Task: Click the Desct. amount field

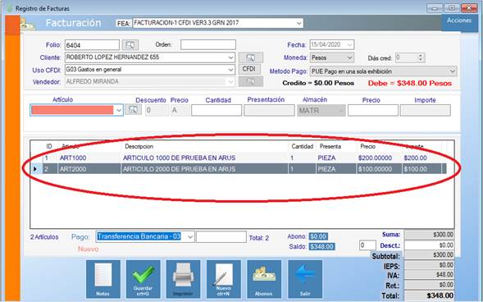Action: tap(429, 245)
